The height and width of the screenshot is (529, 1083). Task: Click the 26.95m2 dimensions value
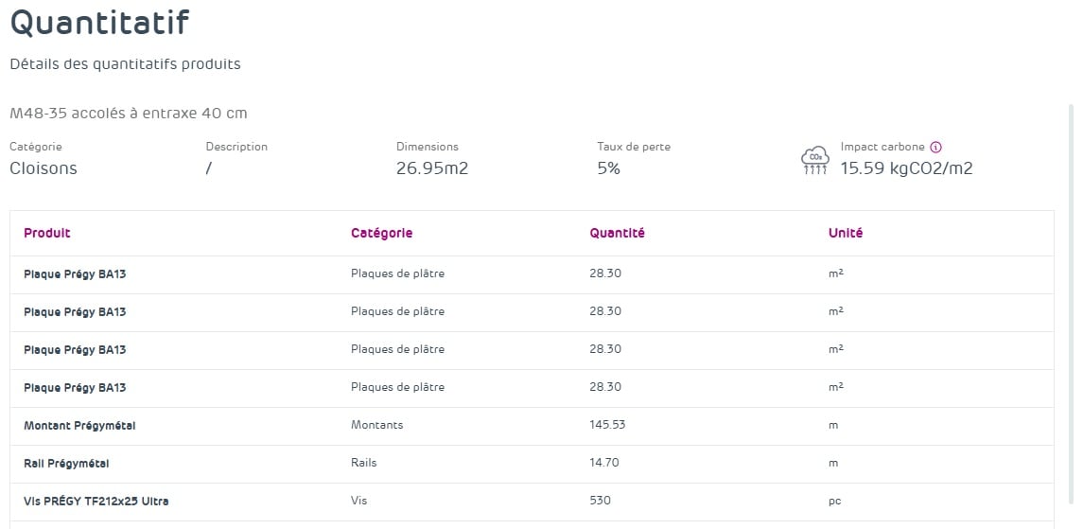[432, 168]
